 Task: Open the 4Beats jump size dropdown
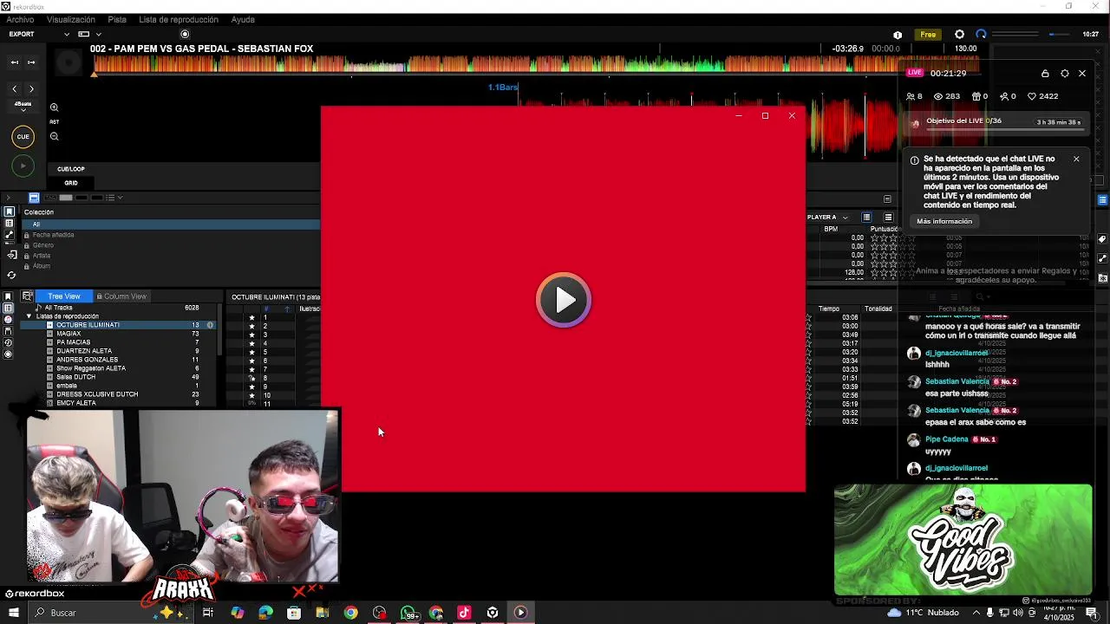[23, 106]
